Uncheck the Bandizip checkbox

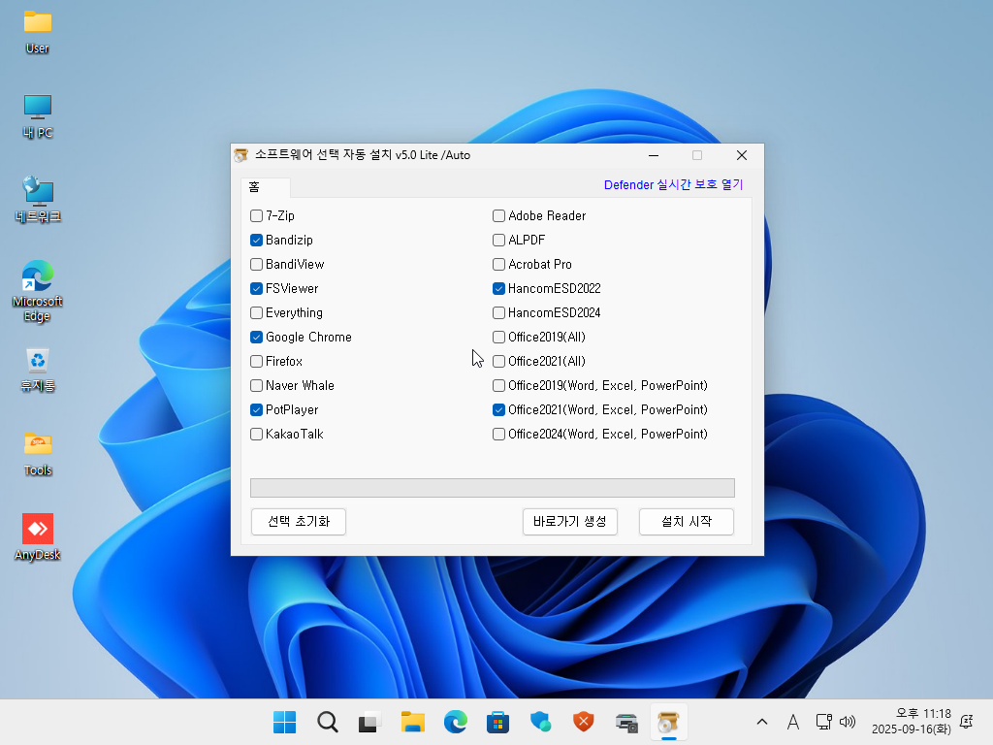[256, 241]
